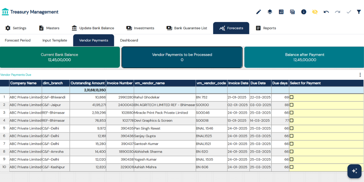Screen dimensions: 364x182
Task: Open the filter funnel icon
Action: pyautogui.click(x=359, y=12)
